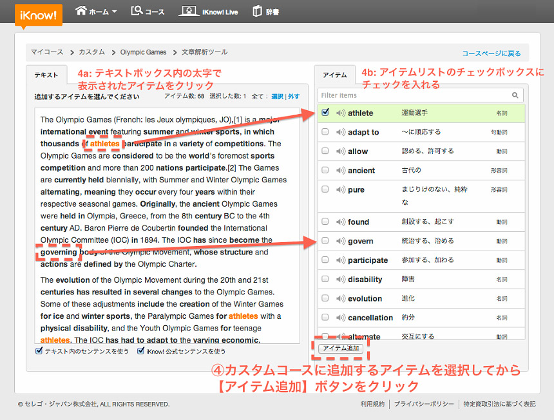The width and height of the screenshot is (554, 420).
Task: Open 利用規約 terms link
Action: click(x=372, y=404)
